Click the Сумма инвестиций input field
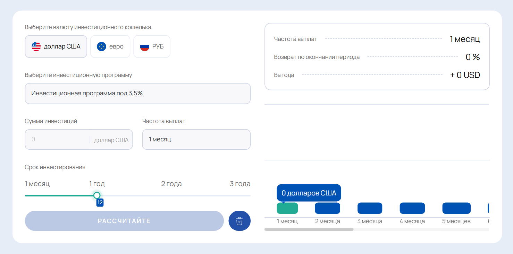513x254 pixels. (x=57, y=139)
